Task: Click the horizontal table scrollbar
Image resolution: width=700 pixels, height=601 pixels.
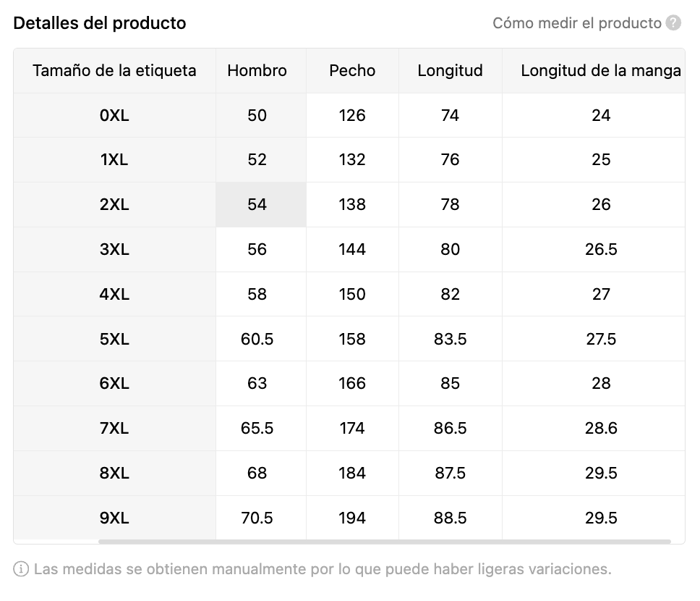Action: [384, 541]
